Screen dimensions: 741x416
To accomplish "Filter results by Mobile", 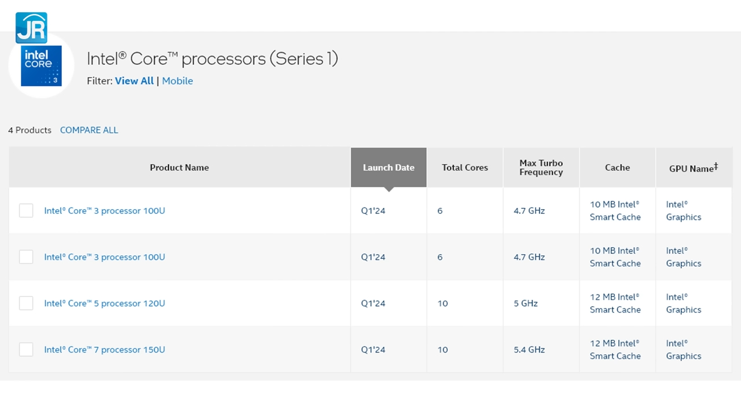I will click(177, 81).
